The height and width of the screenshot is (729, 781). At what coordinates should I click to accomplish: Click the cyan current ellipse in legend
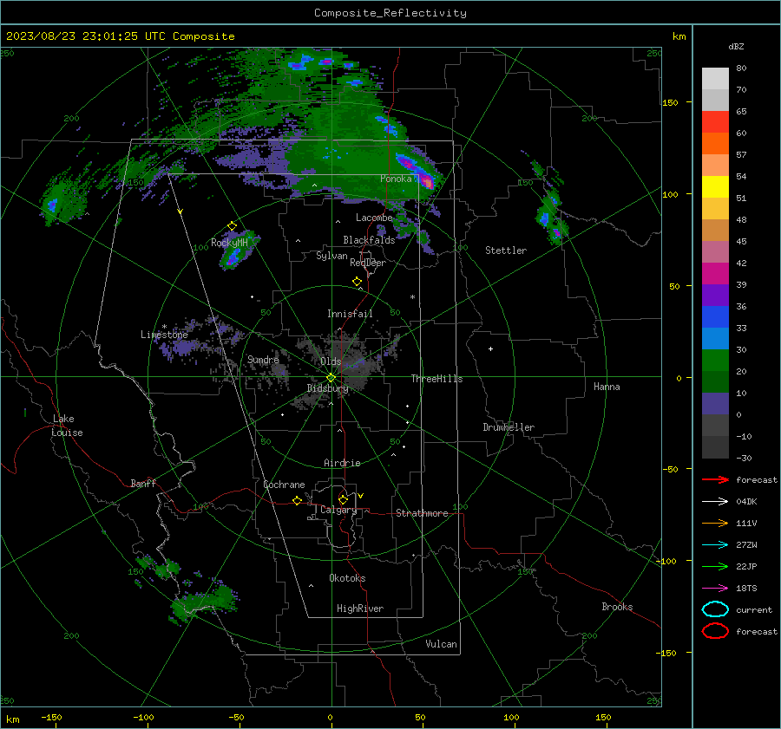[x=715, y=609]
